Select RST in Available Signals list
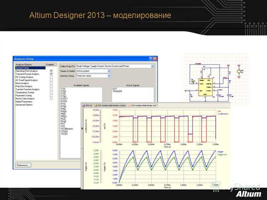This screenshot has height=200, width=267. [x=63, y=123]
